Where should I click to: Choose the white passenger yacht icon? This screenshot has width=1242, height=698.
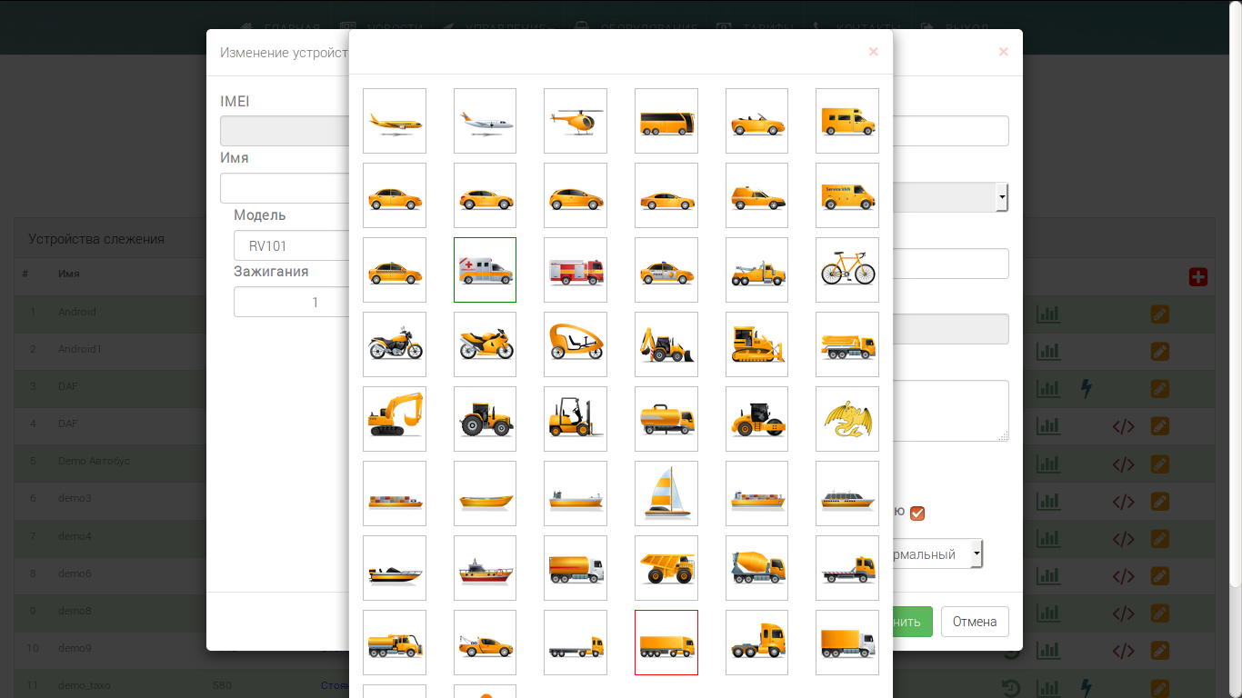coord(847,494)
